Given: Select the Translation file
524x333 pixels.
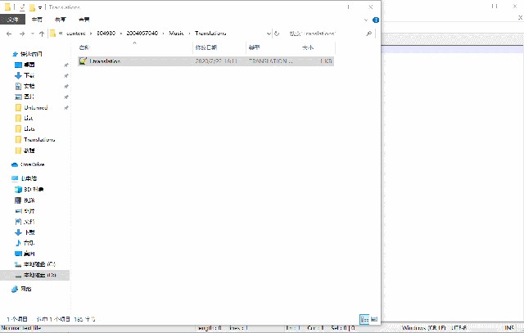Looking at the screenshot, I should coord(104,61).
